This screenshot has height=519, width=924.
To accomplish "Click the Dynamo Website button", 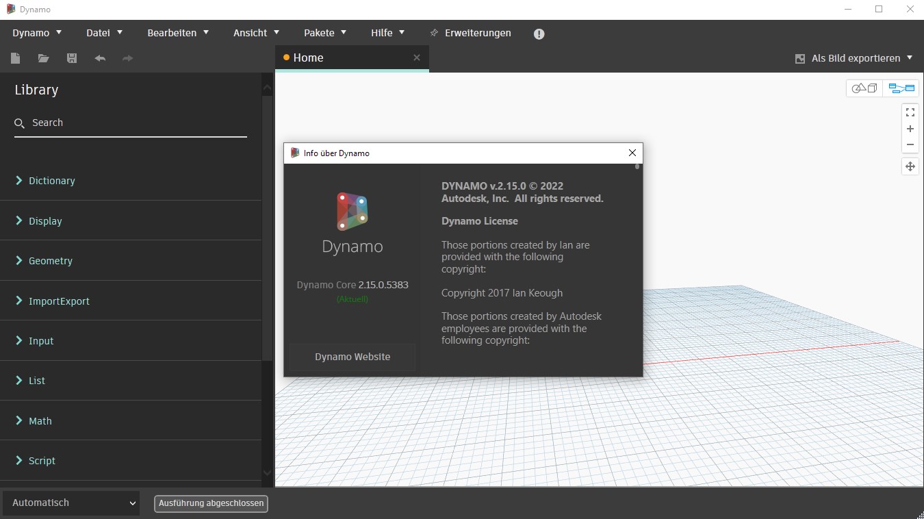I will tap(352, 357).
